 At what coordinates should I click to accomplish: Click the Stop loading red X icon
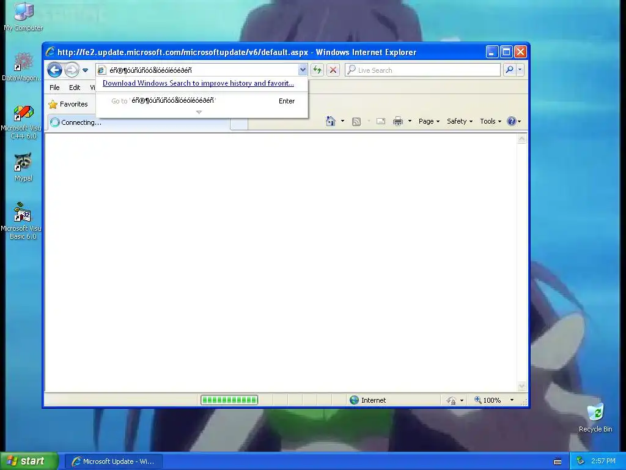(333, 70)
